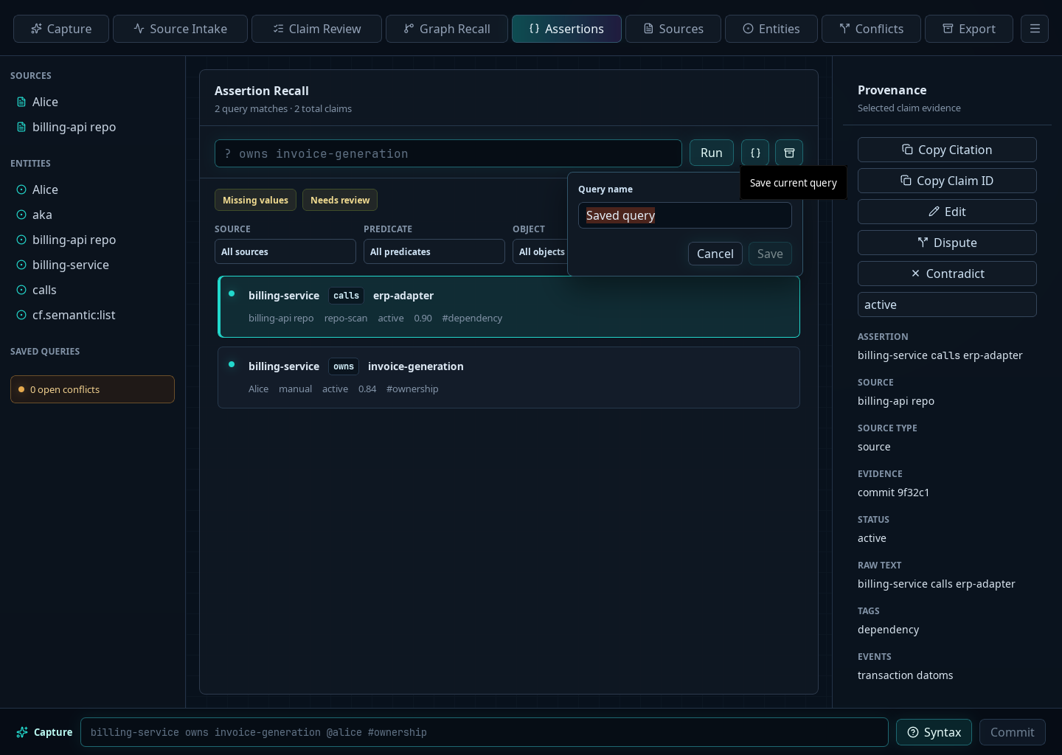Click Copy Claim ID button
The image size is (1062, 755).
(947, 181)
